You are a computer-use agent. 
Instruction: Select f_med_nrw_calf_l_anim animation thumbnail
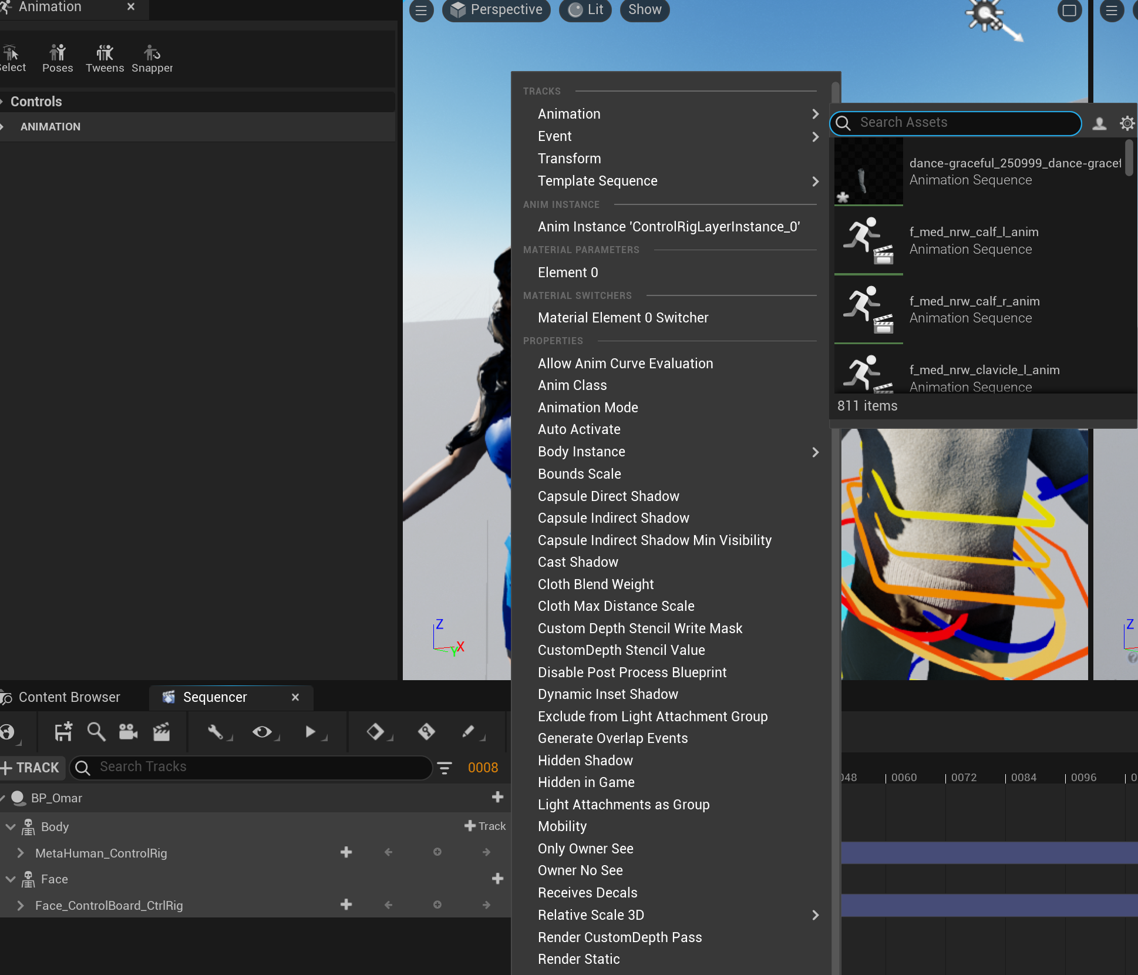click(x=868, y=241)
